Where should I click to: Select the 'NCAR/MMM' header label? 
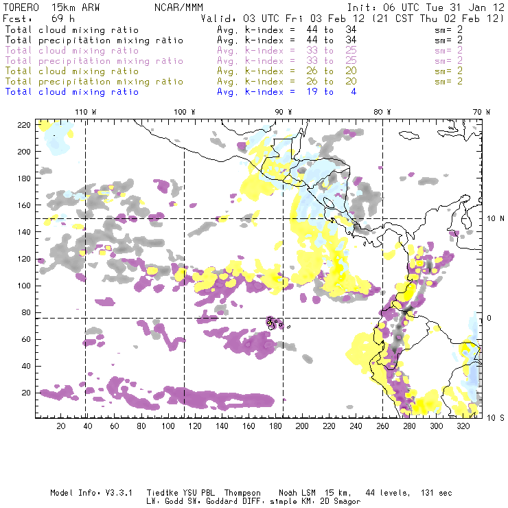[x=178, y=8]
